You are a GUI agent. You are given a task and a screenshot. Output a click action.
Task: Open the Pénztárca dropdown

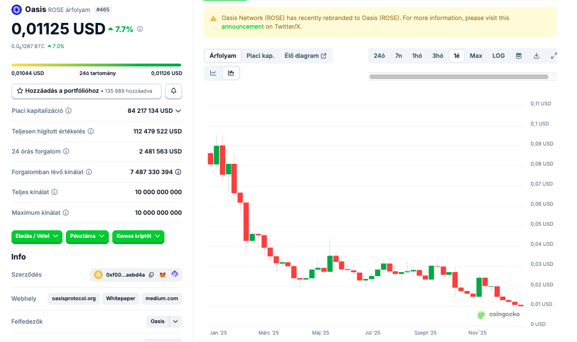tap(87, 236)
